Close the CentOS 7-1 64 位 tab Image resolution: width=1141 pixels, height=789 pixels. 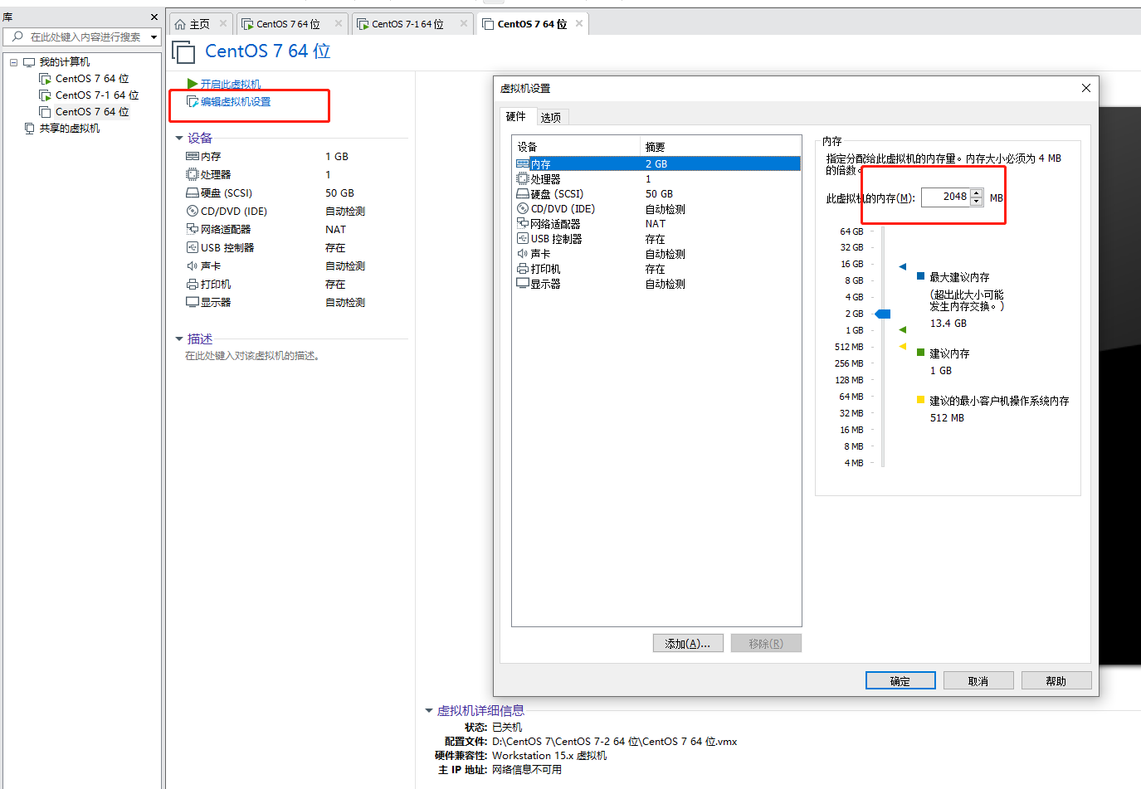464,23
